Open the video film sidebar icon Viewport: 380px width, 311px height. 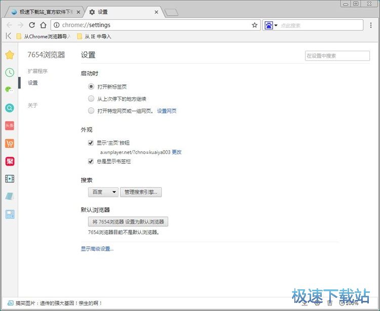[x=10, y=179]
